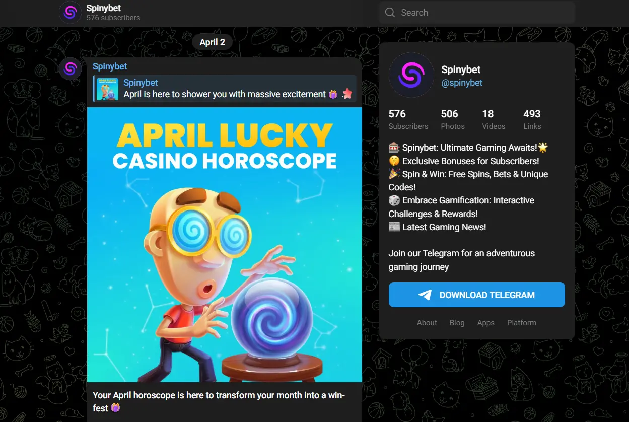Image resolution: width=629 pixels, height=422 pixels.
Task: Open the 493 Links counter
Action: click(x=532, y=120)
